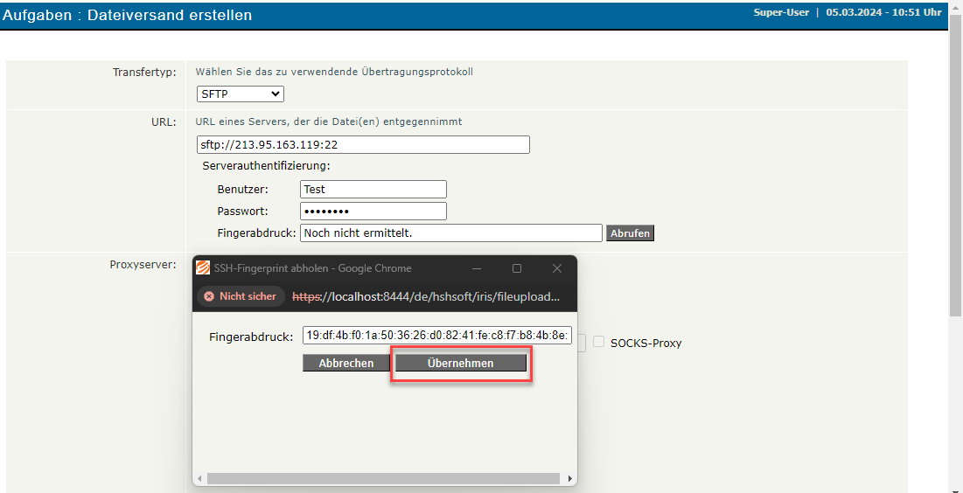Viewport: 963px width, 493px height.
Task: Click the popup's left horizontal scroll arrow
Action: tap(199, 479)
